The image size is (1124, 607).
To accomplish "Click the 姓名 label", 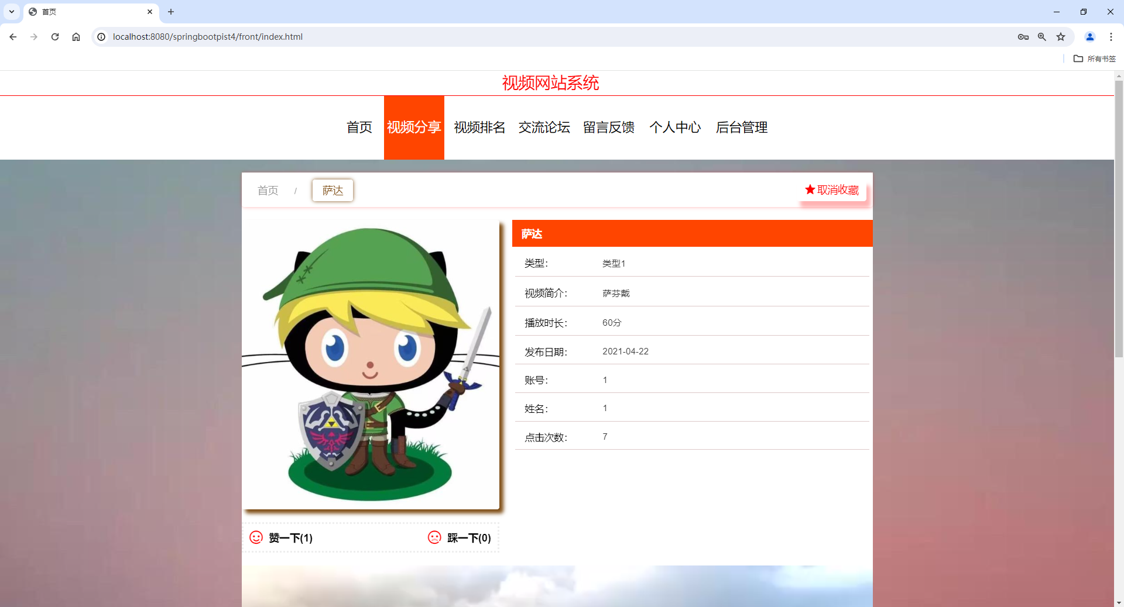I will 536,409.
